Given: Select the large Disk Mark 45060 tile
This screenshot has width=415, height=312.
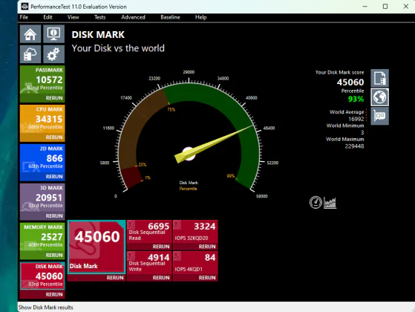Looking at the screenshot, I should pyautogui.click(x=97, y=247).
